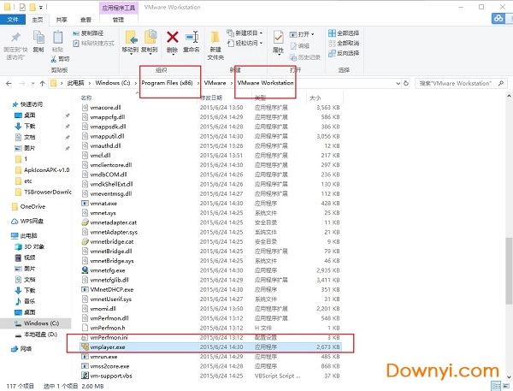Select the VMnetDHCP.exe file
This screenshot has height=391, width=513.
coord(211,289)
